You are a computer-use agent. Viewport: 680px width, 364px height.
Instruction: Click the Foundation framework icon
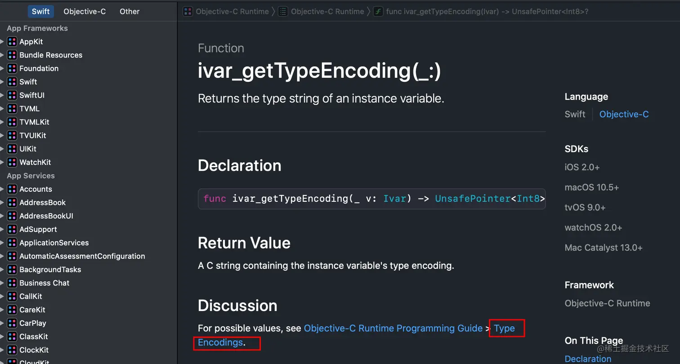[x=12, y=69]
